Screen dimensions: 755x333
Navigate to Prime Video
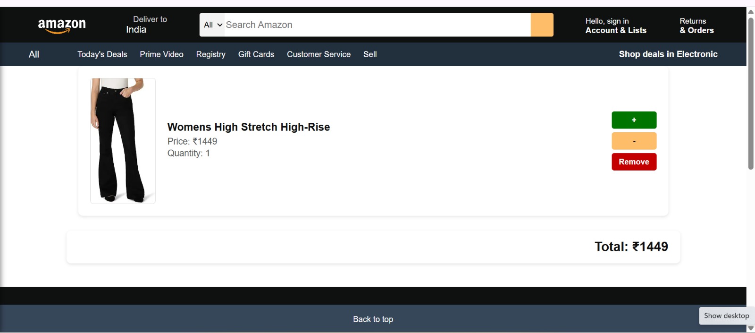click(161, 54)
